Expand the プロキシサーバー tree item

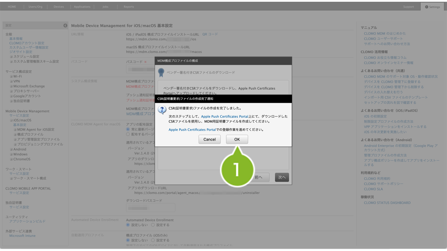[11, 91]
